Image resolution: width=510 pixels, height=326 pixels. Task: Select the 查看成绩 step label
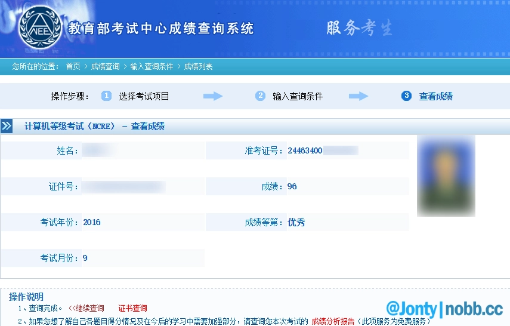tap(435, 96)
